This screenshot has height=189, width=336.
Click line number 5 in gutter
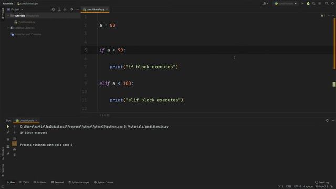point(85,50)
